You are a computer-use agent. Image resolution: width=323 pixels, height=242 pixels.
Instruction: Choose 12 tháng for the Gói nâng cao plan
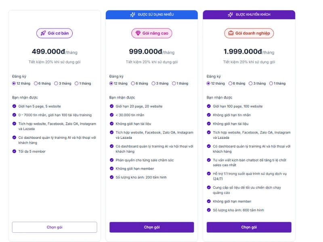point(111,83)
